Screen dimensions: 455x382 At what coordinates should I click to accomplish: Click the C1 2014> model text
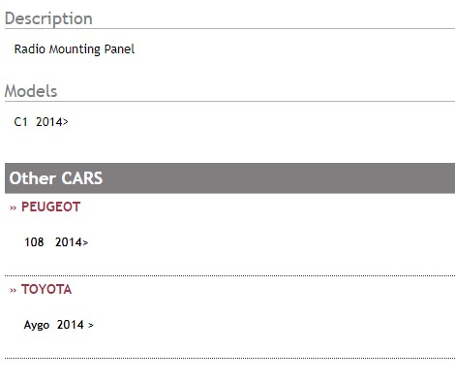[42, 122]
